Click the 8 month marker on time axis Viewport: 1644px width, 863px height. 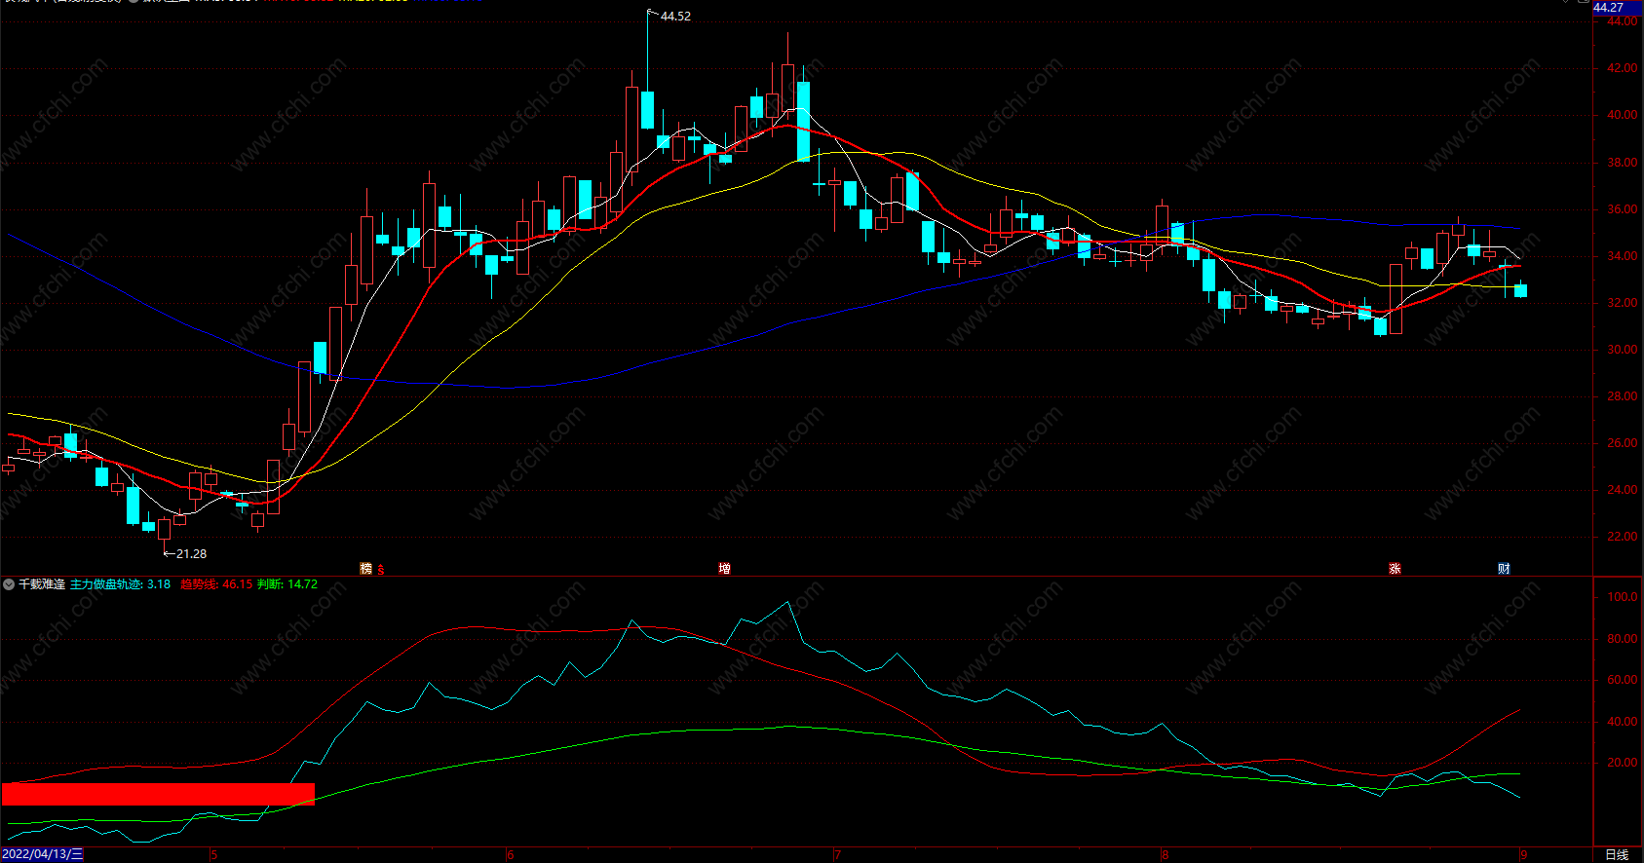tap(1165, 855)
